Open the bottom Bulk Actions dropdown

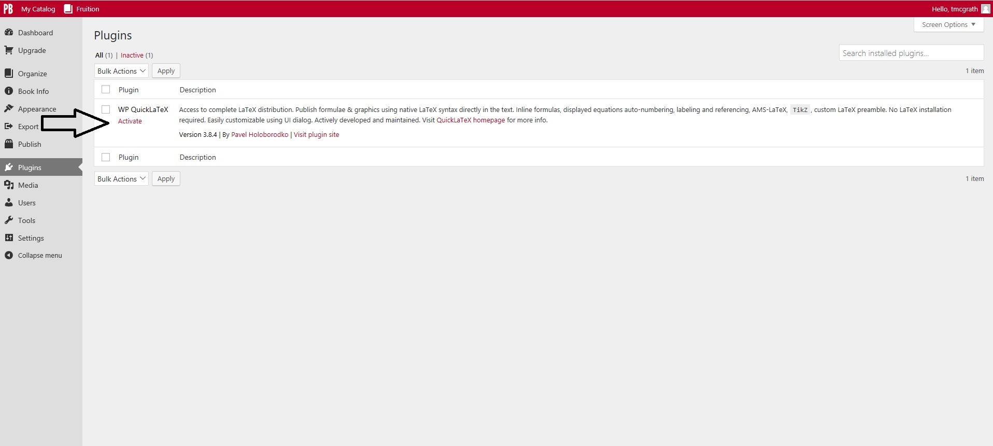click(x=121, y=179)
